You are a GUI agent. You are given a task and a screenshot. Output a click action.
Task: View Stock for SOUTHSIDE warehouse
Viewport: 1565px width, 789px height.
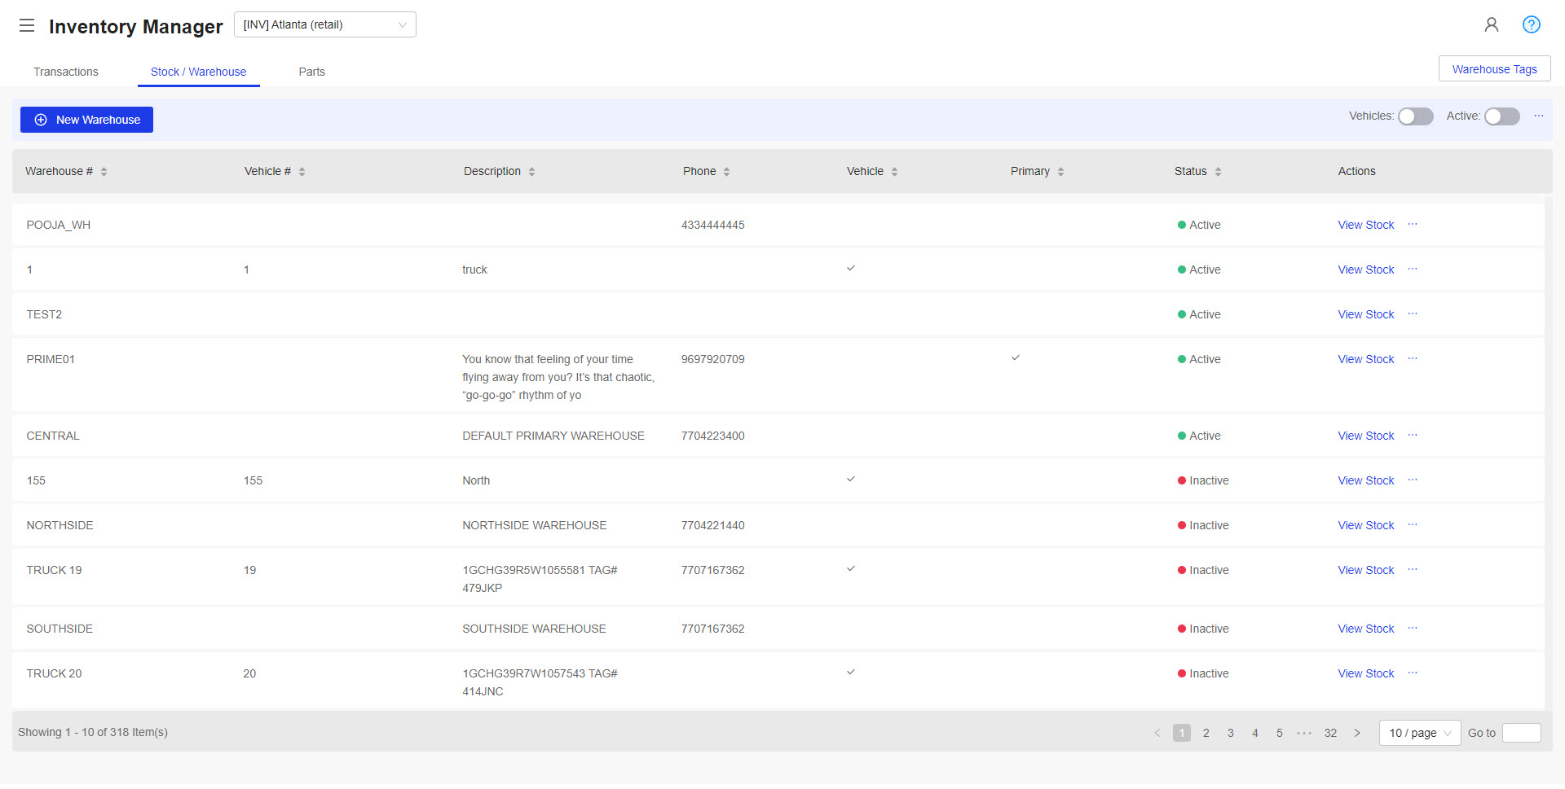point(1366,629)
